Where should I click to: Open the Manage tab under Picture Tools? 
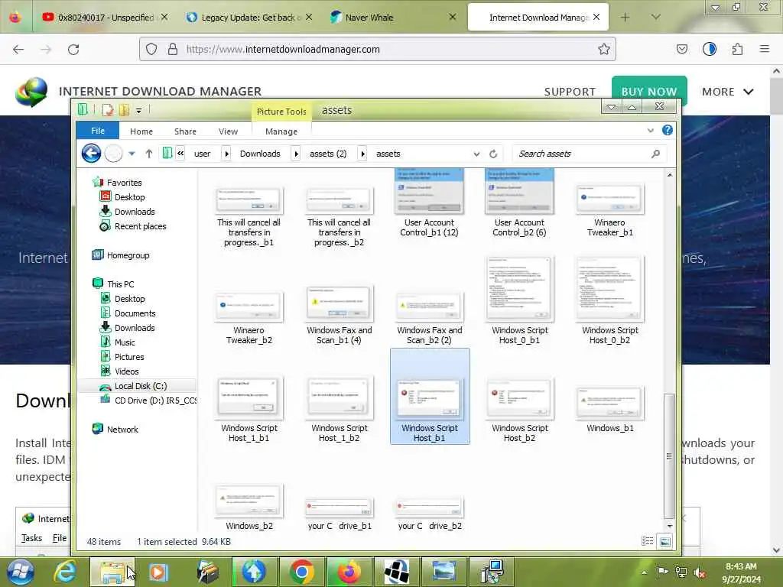(281, 131)
